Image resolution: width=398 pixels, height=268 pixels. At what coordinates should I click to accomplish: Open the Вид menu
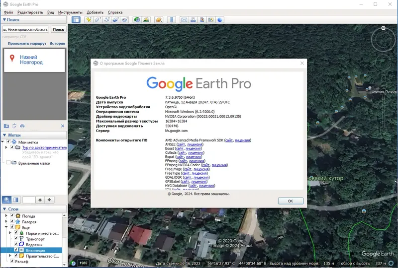[51, 12]
